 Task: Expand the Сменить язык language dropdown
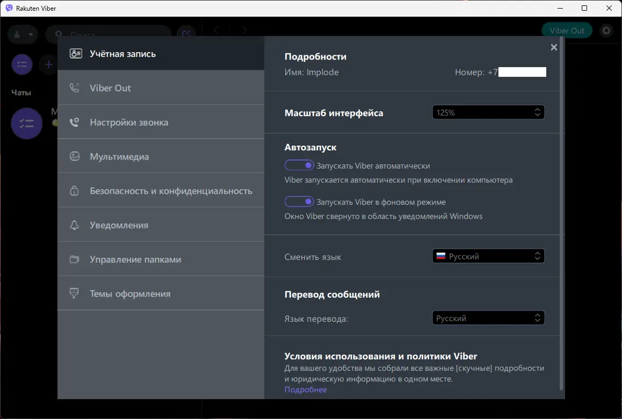click(x=488, y=256)
